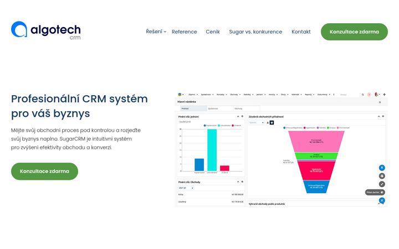Screen dimensions: 399x249
Task: Collapse the Plnění cílů: Obchody panel
Action: point(238,182)
